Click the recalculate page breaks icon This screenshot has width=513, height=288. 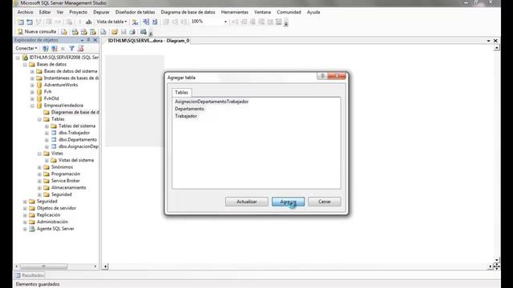click(x=155, y=22)
